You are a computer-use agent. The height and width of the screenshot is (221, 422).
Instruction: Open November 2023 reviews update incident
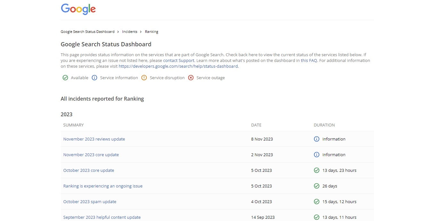click(94, 139)
